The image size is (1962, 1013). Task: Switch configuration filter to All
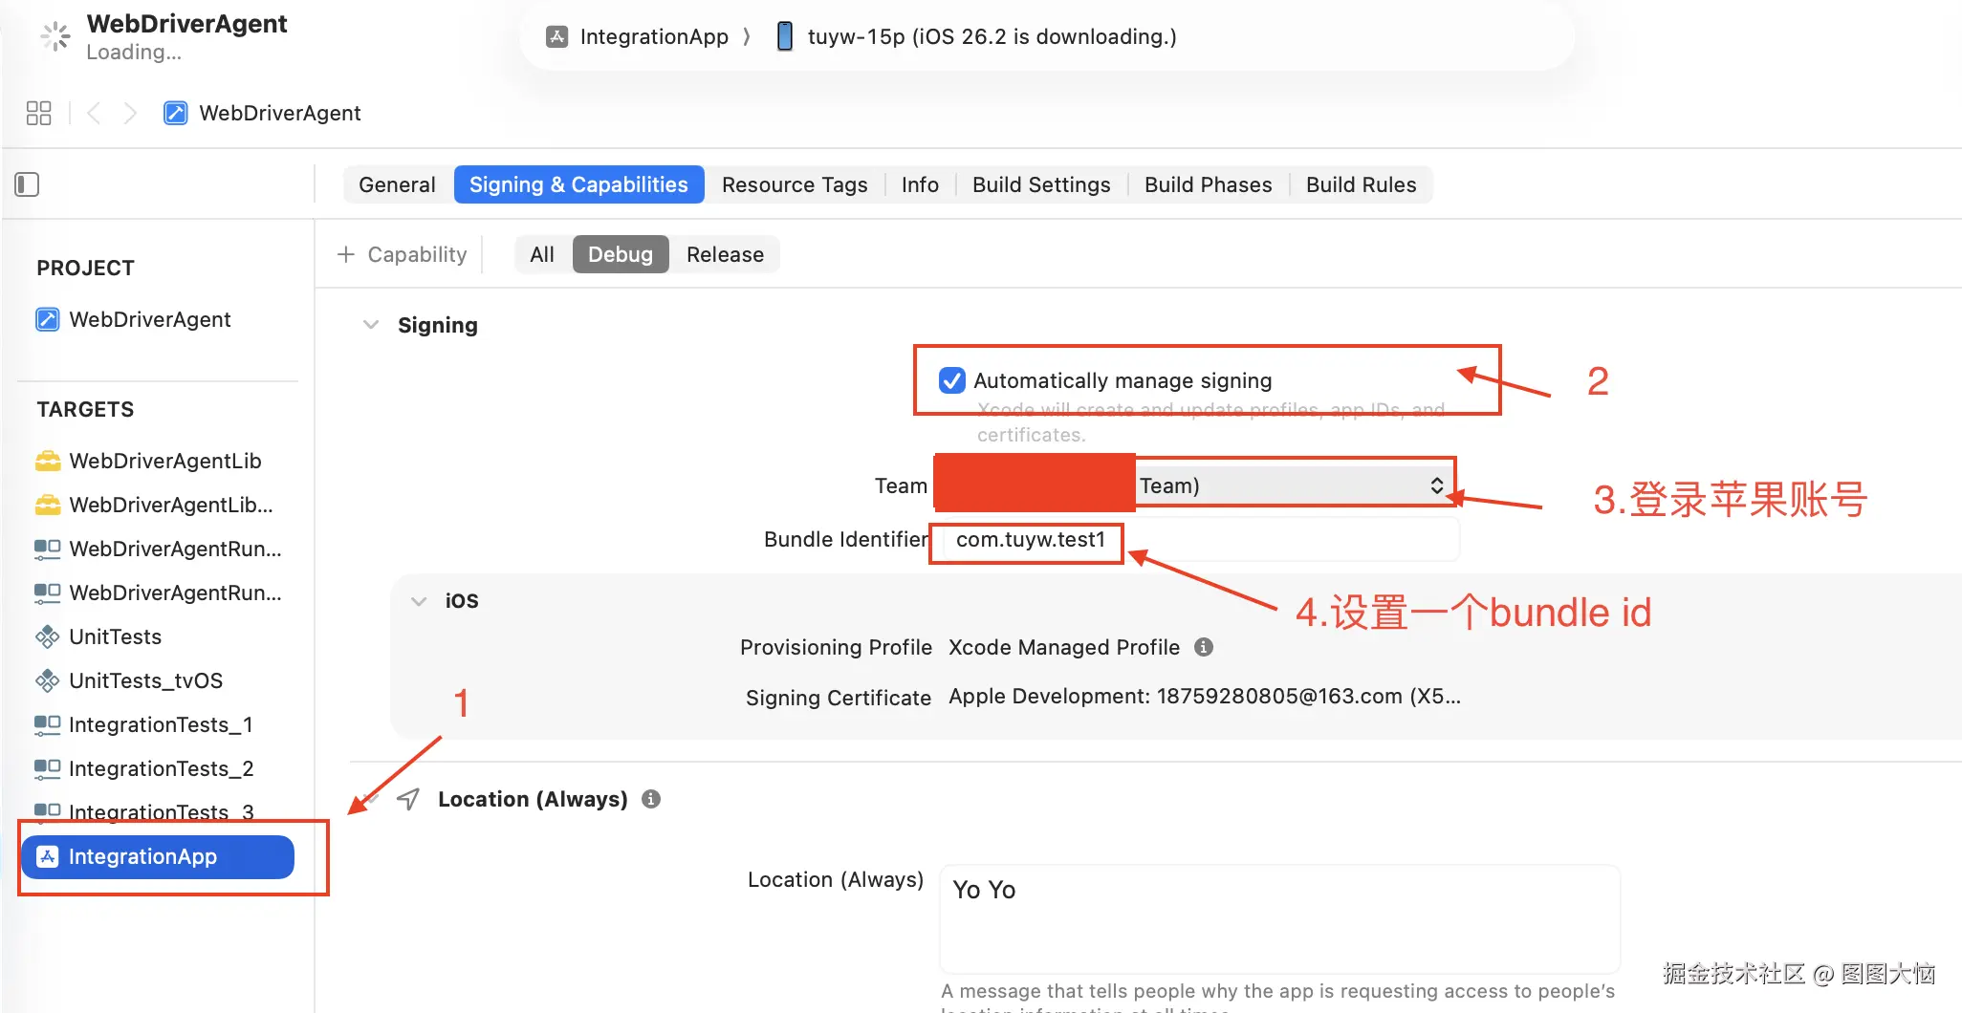[542, 254]
